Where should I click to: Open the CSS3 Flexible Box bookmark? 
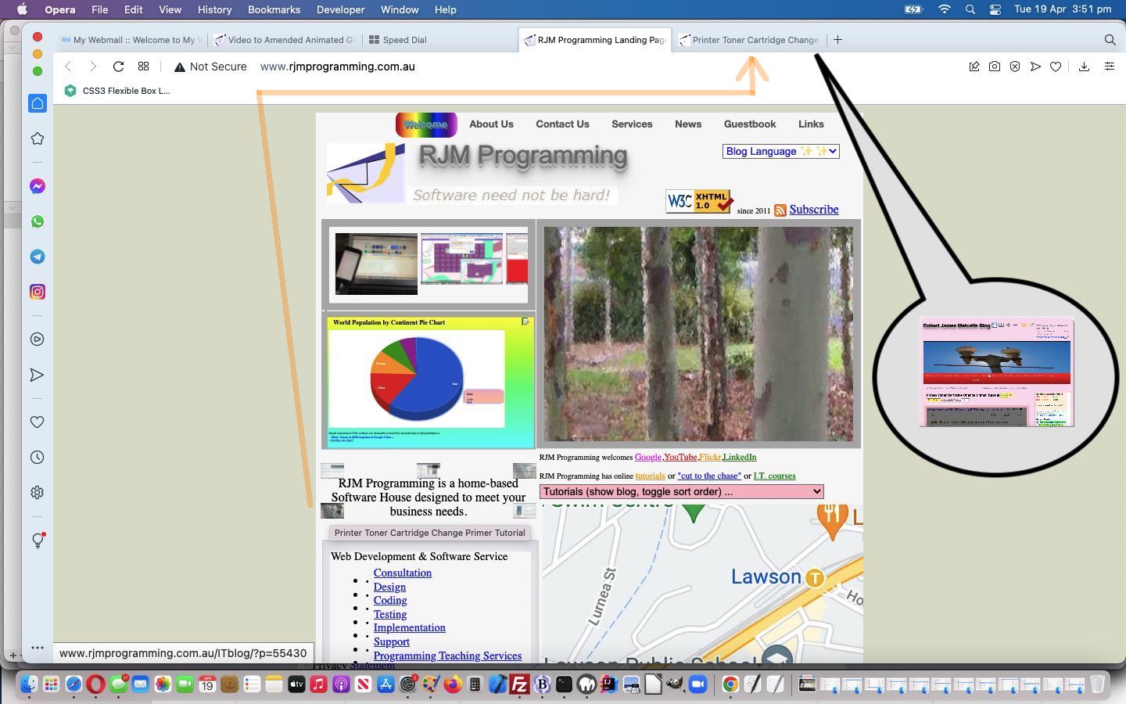[x=117, y=91]
